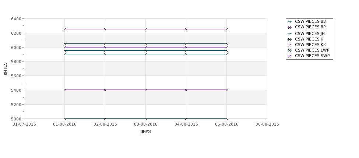Click the CSW PIECES LWP legend label
359x158 pixels.
(312, 50)
